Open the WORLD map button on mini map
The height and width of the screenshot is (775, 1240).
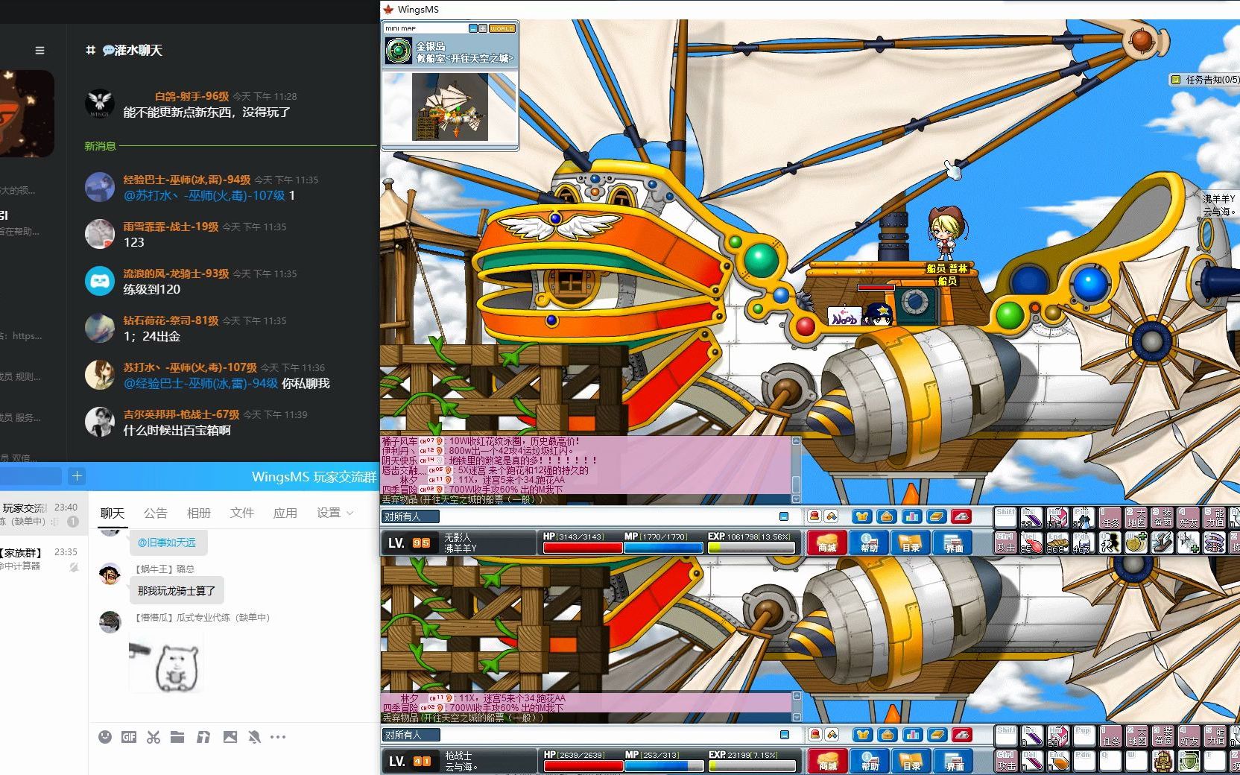coord(502,28)
